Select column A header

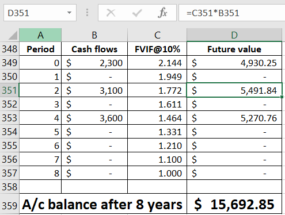point(40,35)
